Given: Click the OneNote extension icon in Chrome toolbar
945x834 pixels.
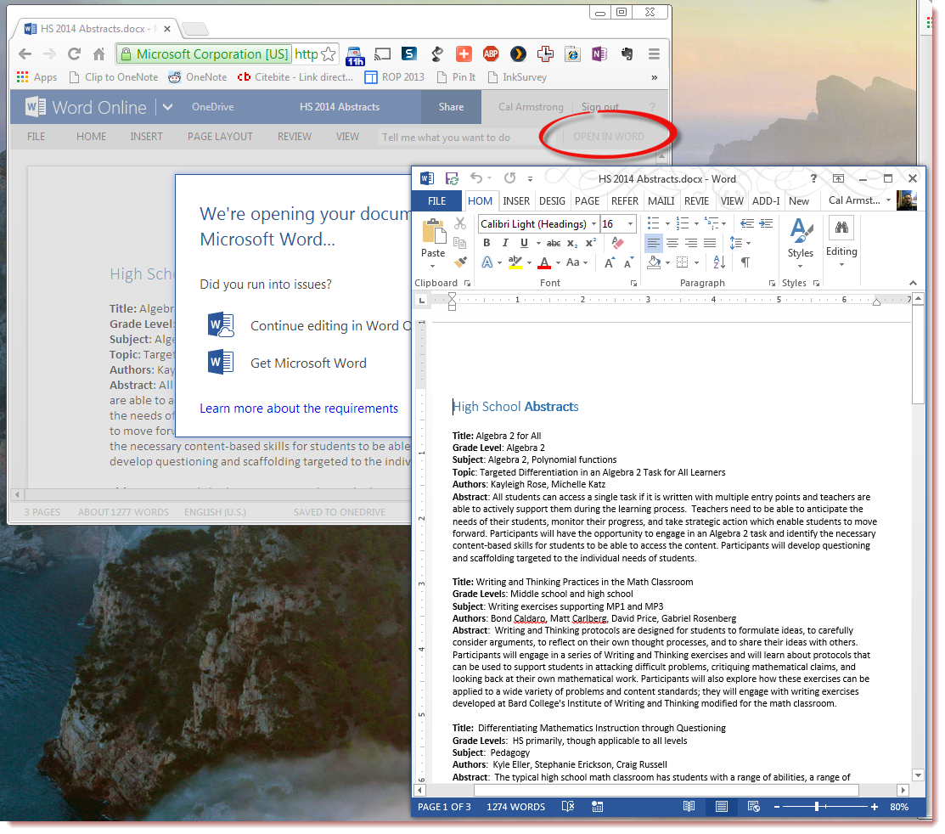Looking at the screenshot, I should click(599, 54).
